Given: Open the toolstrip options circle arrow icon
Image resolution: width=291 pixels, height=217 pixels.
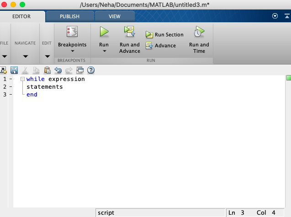Looking at the screenshot, I should click(275, 16).
